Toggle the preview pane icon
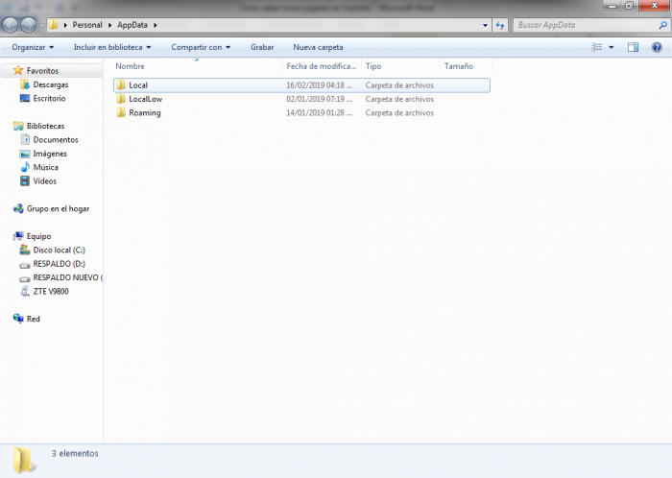Viewport: 672px width, 478px height. pos(633,47)
